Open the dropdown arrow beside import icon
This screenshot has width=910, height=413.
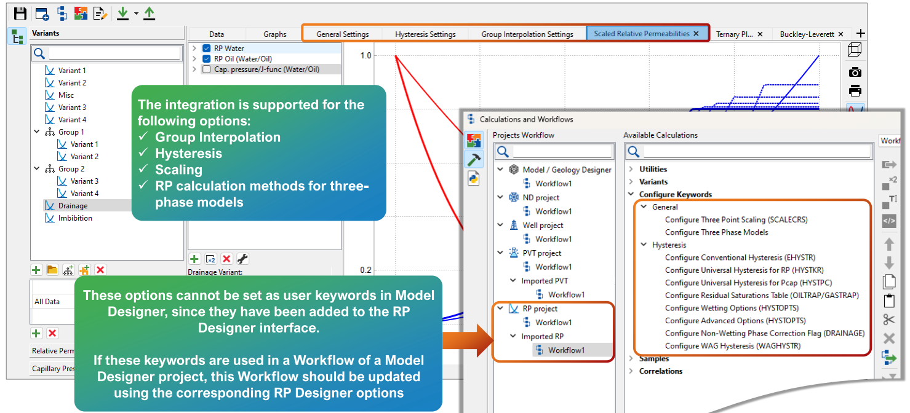[136, 14]
